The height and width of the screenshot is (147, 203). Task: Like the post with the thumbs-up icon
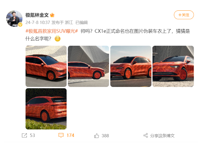[x=97, y=136]
